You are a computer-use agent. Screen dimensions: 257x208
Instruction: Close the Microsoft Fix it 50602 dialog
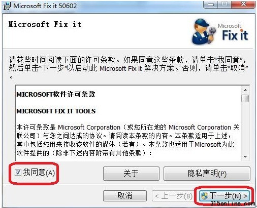tap(243, 4)
